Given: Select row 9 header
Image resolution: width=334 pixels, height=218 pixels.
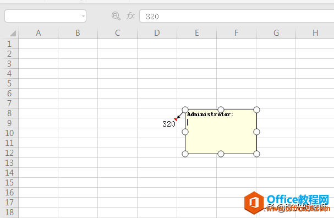Looking at the screenshot, I should tap(9, 123).
